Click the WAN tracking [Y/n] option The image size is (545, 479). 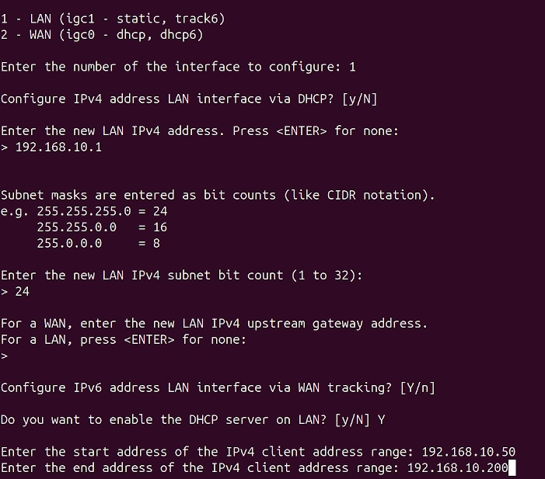[417, 387]
